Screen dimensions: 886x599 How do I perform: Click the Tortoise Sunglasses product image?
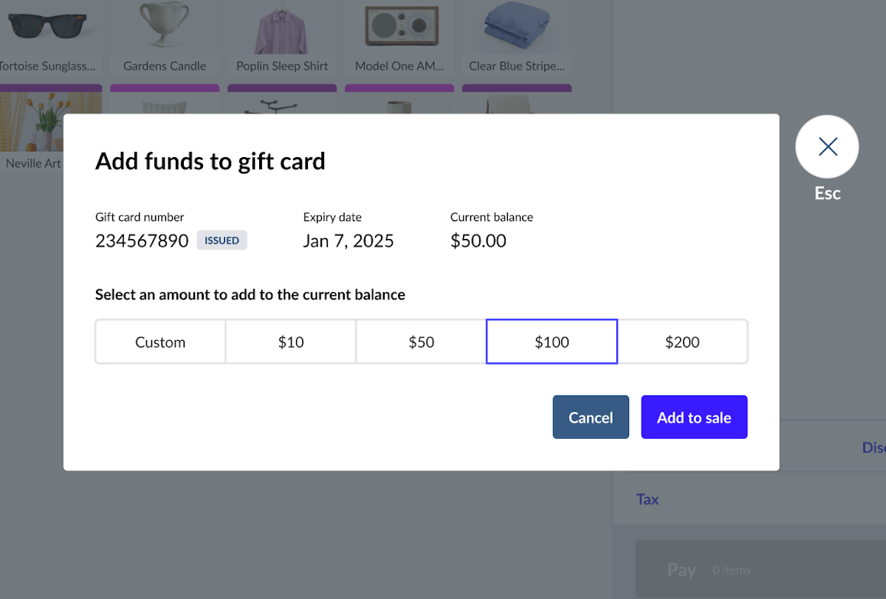(47, 26)
